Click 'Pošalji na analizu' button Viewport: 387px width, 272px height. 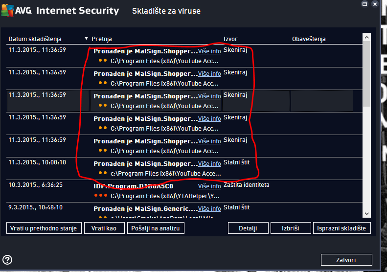pos(156,228)
